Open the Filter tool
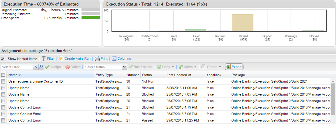The image size is (336, 124). click(x=48, y=58)
